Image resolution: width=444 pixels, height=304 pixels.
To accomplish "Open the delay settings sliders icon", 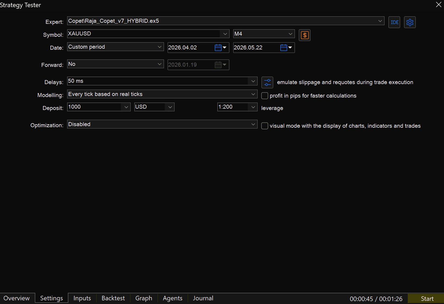I will point(267,82).
